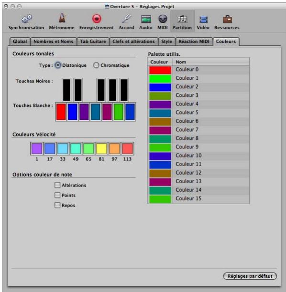This screenshot has height=292, width=286.
Task: Enable the Repos checkbox
Action: click(57, 205)
